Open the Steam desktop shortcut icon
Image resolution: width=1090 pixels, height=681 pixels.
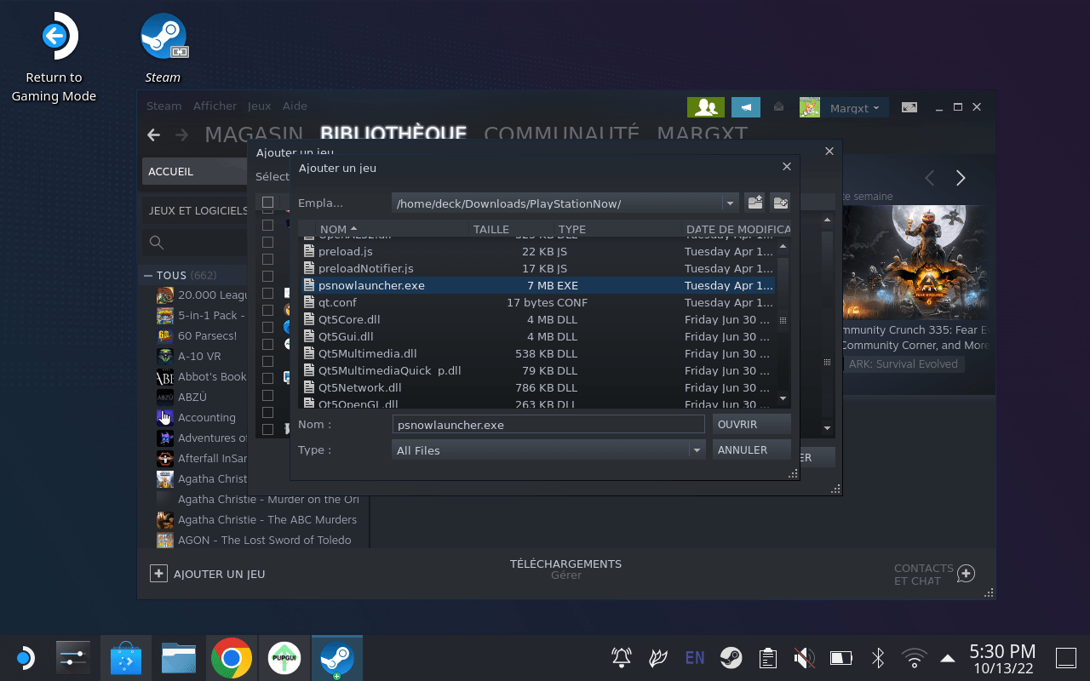click(163, 37)
